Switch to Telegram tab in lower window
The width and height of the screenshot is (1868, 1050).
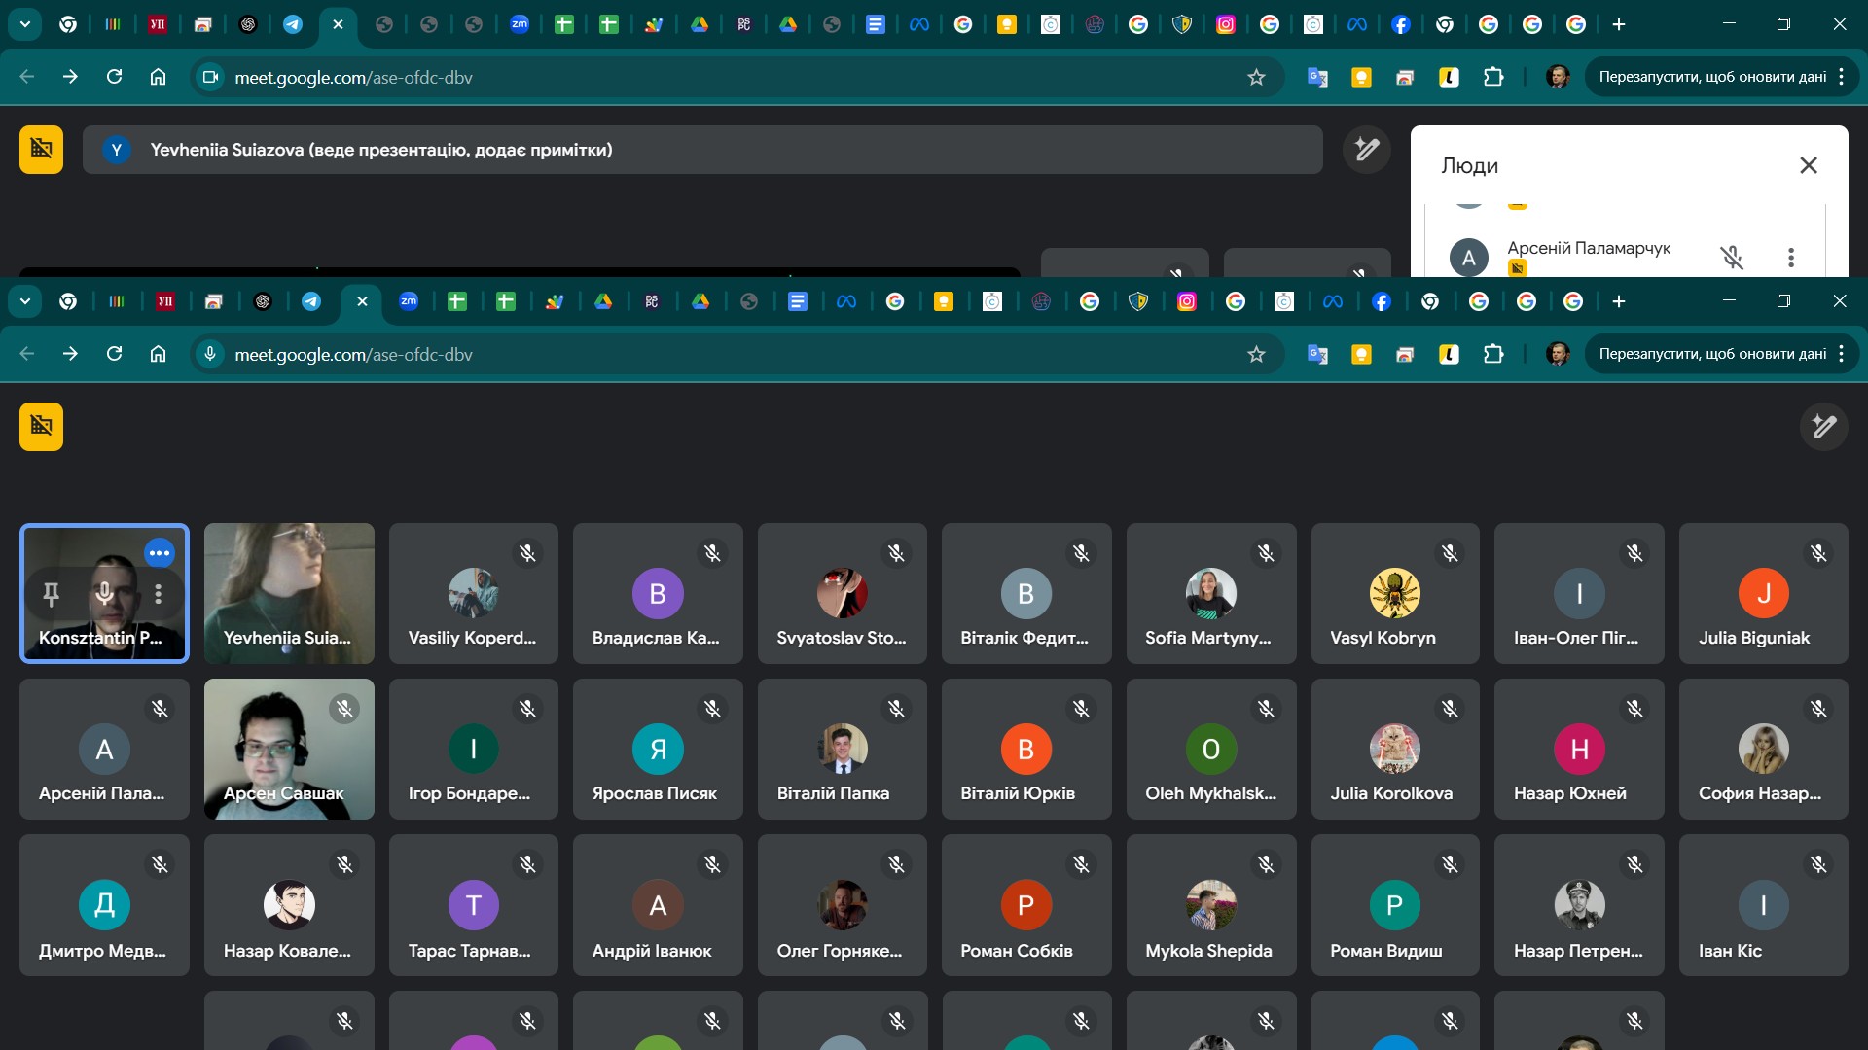click(311, 301)
